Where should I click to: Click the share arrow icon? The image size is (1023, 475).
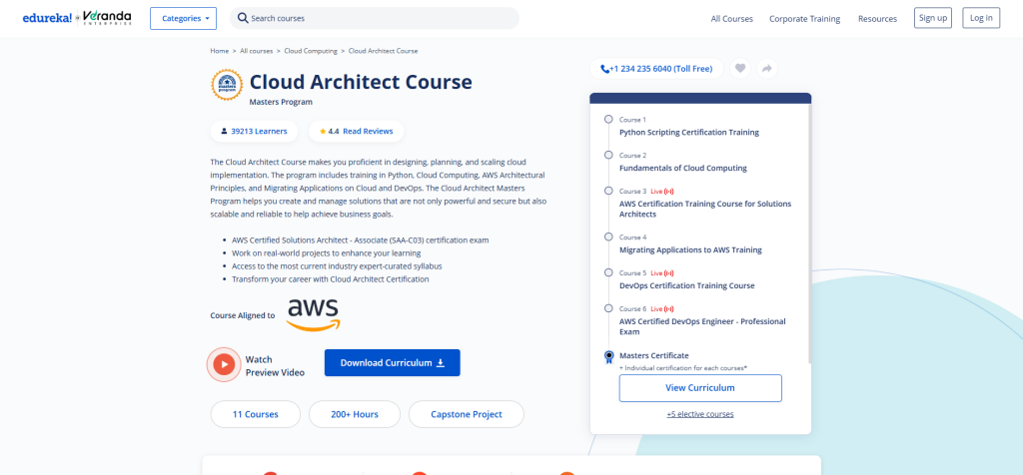point(767,69)
